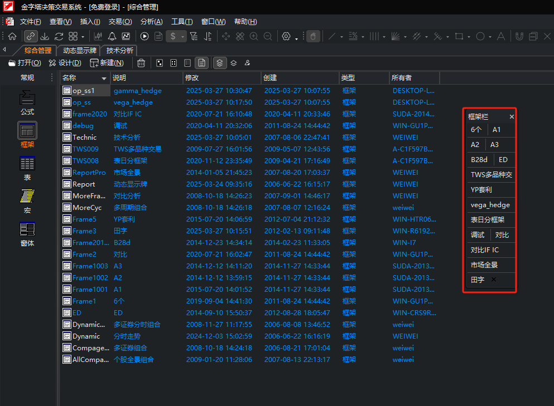This screenshot has width=554, height=406.
Task: Open the 分析(A) menu
Action: [x=151, y=22]
